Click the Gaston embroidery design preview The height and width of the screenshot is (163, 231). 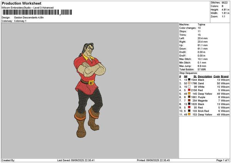90,90
